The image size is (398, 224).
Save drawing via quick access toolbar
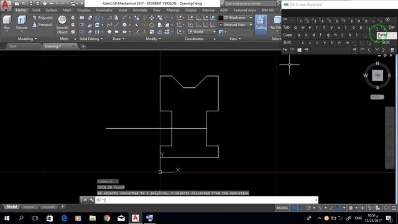click(x=30, y=4)
